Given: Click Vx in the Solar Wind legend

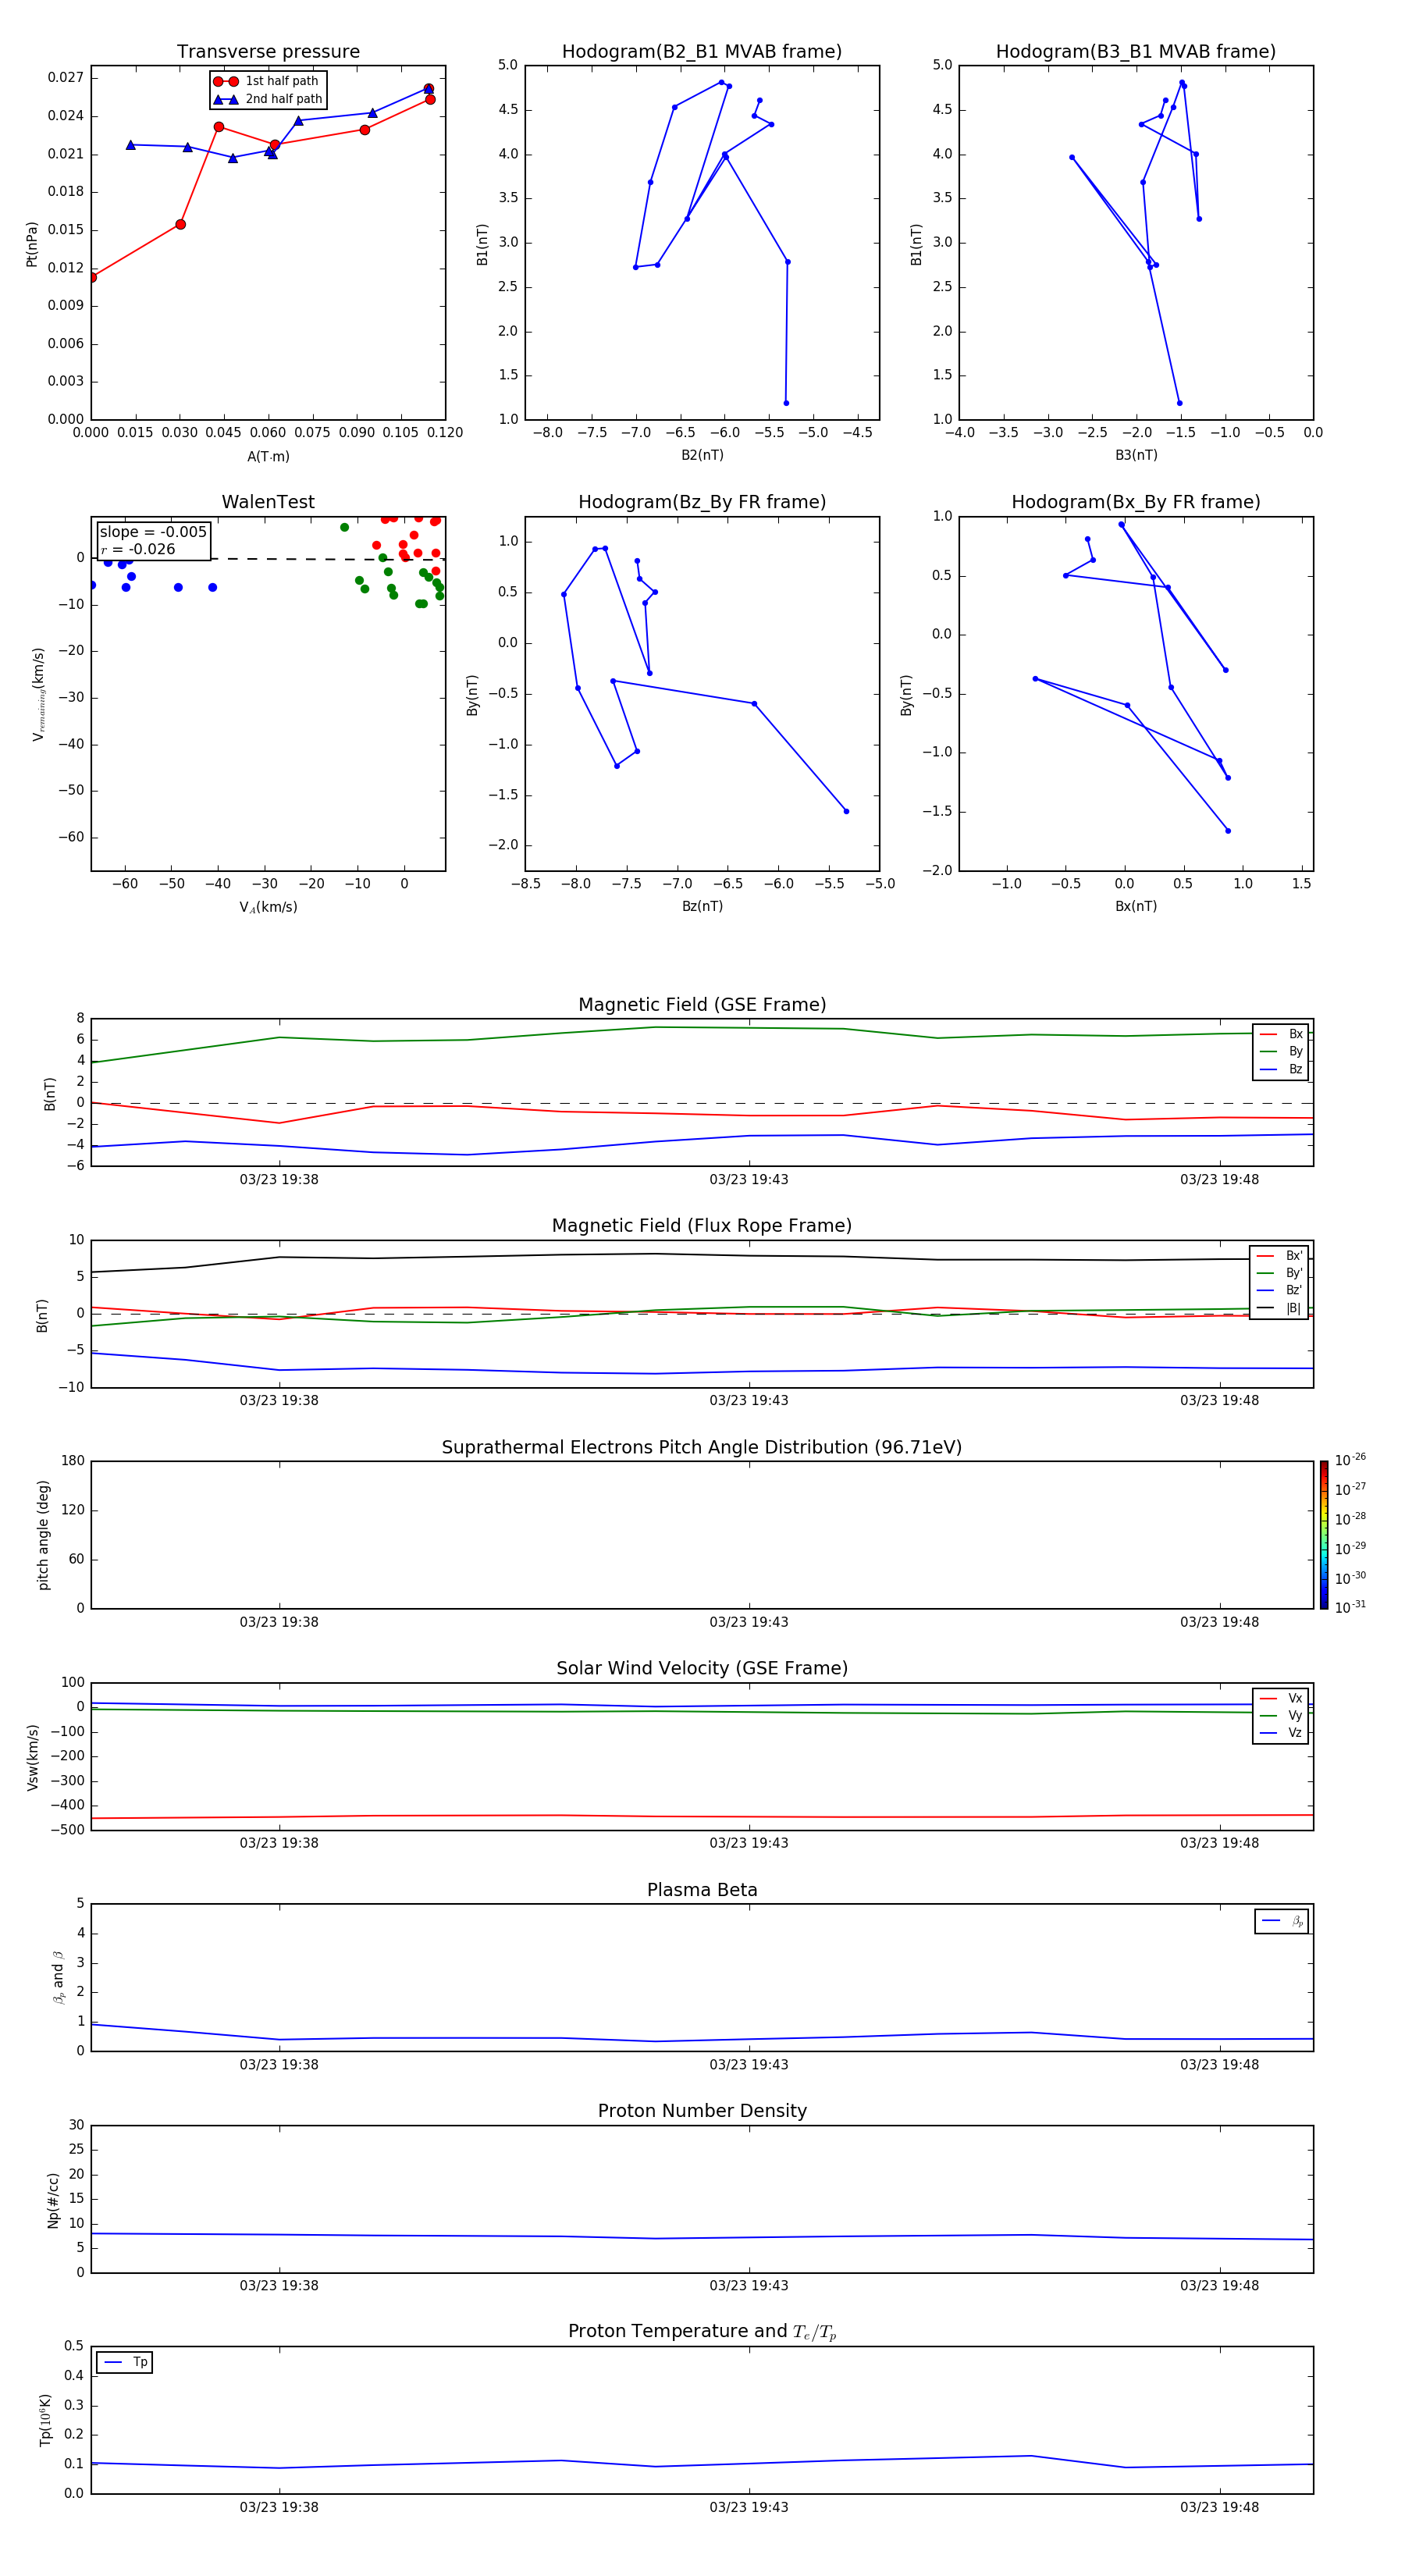Looking at the screenshot, I should click(1281, 1698).
